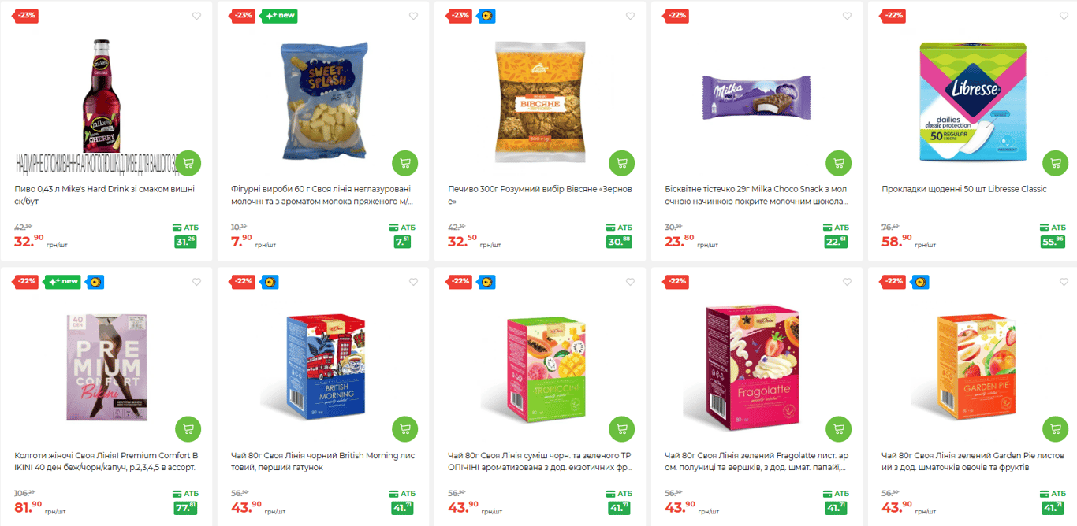Add Mike's Hard Drink beer to cart
This screenshot has width=1077, height=526.
188,163
